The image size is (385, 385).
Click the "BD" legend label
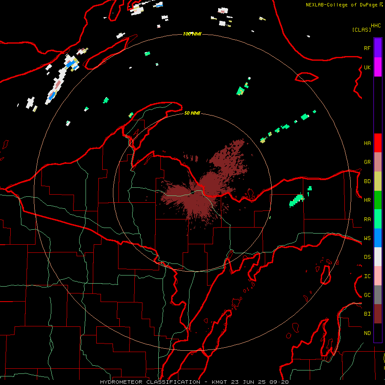(x=367, y=181)
